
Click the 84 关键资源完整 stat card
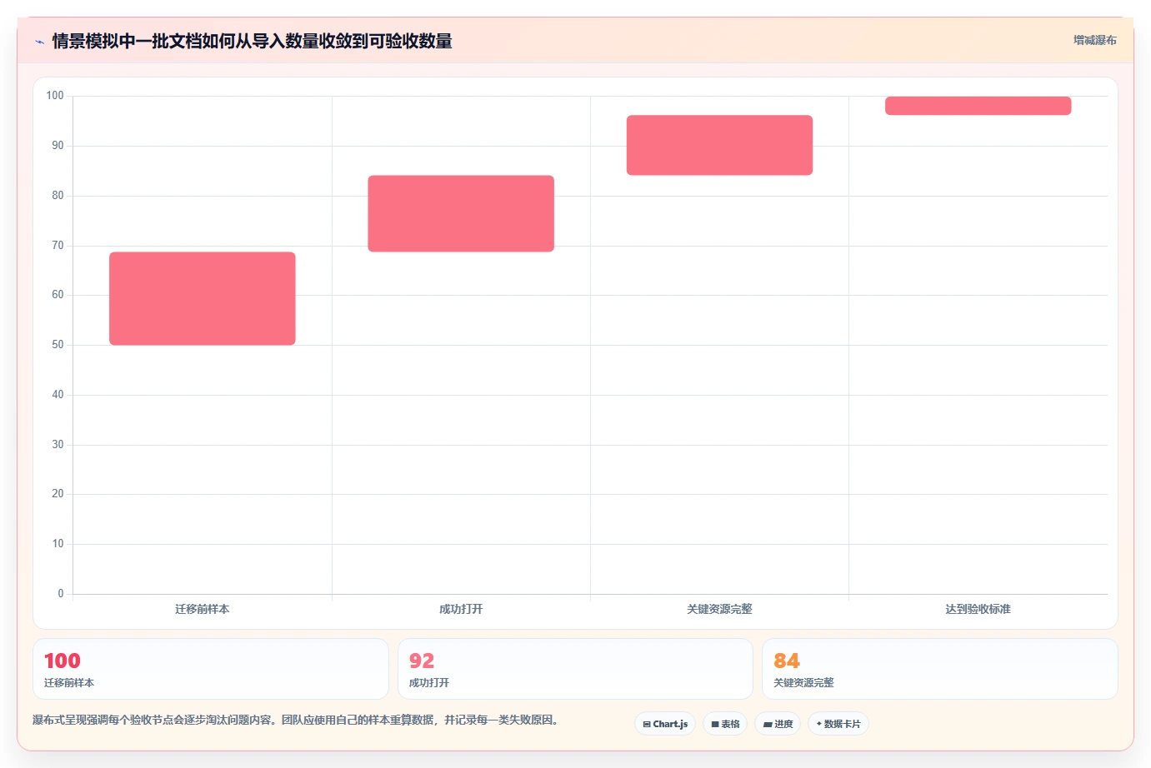940,669
